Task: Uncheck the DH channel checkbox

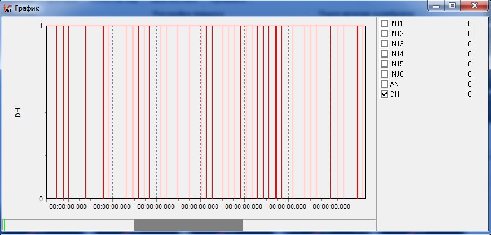Action: [x=384, y=94]
